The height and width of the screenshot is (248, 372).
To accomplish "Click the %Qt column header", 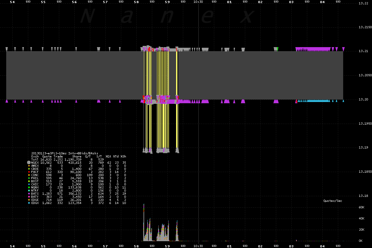I will (108, 157).
